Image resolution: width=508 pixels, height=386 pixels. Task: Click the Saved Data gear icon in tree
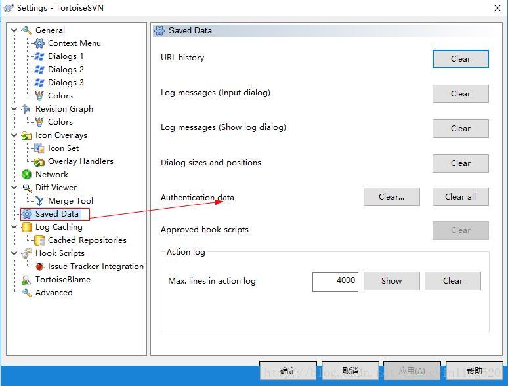26,214
